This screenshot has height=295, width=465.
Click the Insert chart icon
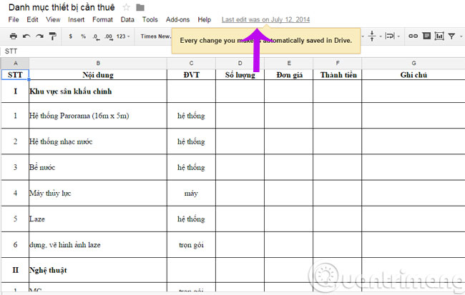click(439, 36)
